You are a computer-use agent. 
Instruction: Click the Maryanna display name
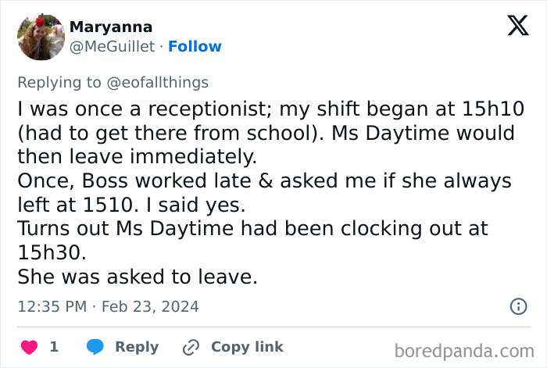[x=111, y=27]
